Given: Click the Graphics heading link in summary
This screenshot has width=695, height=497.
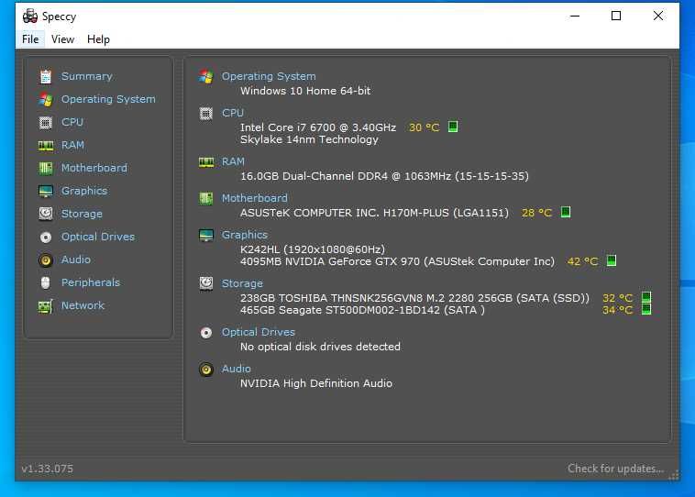Looking at the screenshot, I should tap(245, 235).
